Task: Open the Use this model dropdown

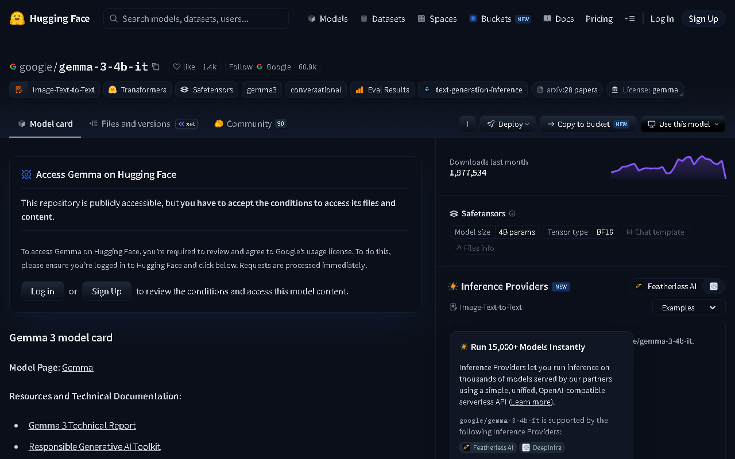Action: click(683, 124)
